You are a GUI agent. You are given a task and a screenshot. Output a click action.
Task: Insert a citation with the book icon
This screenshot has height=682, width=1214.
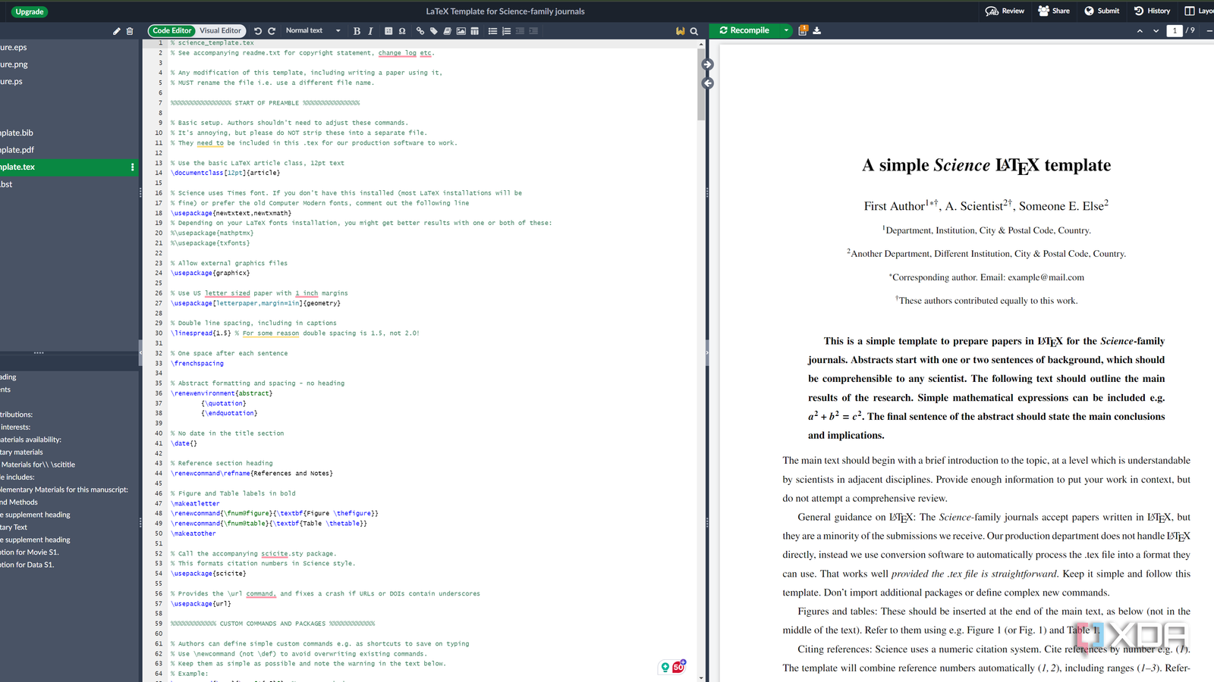click(x=448, y=31)
